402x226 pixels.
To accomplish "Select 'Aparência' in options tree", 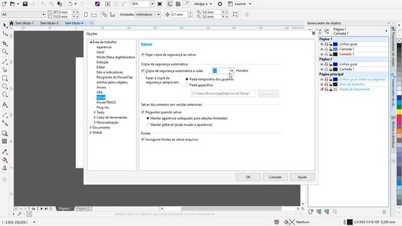I will 104,47.
